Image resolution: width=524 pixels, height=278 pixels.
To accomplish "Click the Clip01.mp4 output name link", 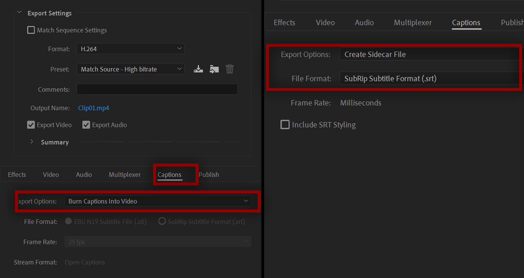I will [93, 108].
